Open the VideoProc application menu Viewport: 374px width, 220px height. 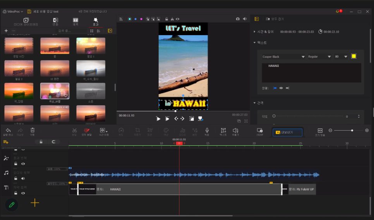pyautogui.click(x=13, y=12)
